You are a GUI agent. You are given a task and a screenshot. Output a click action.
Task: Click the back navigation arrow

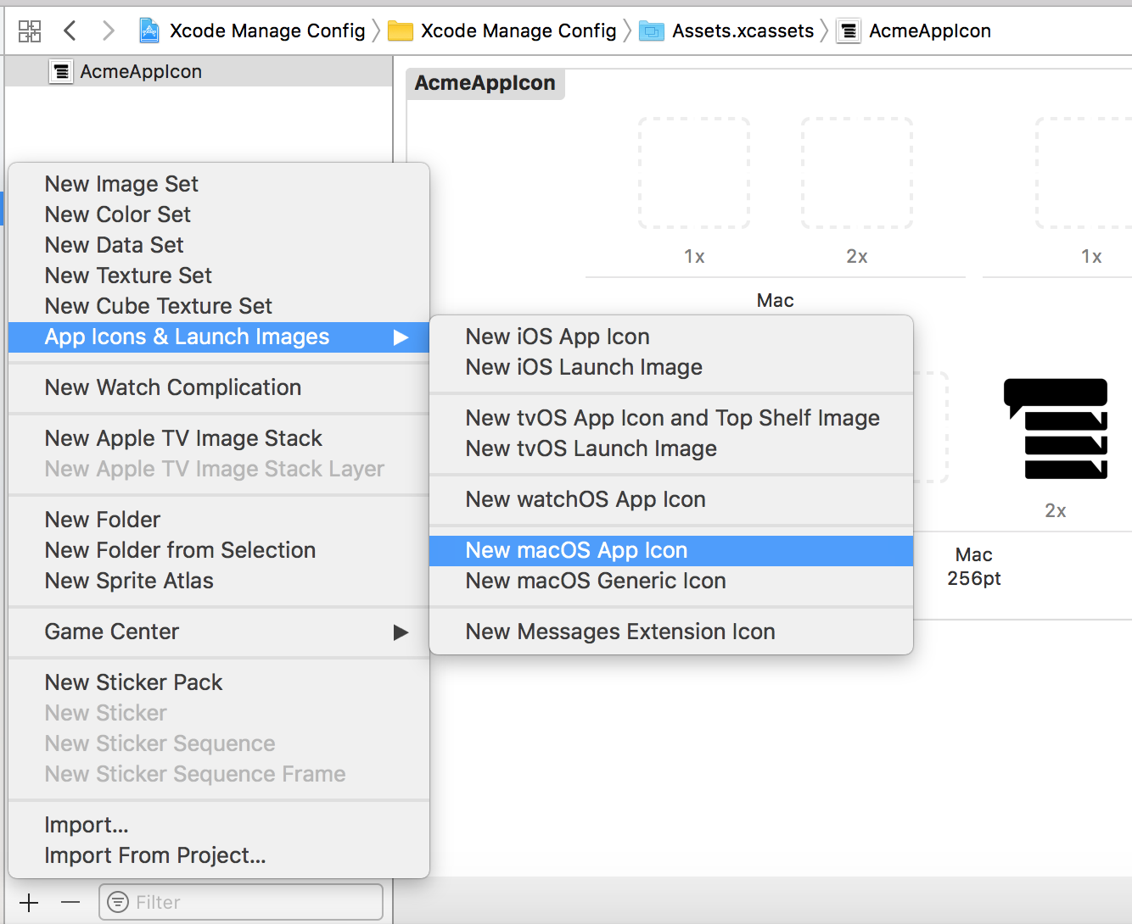70,31
